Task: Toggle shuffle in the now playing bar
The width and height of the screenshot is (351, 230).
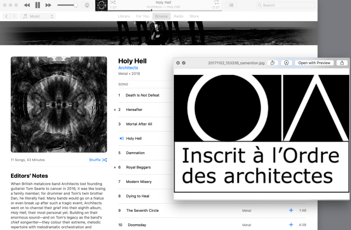Action: pos(113,2)
